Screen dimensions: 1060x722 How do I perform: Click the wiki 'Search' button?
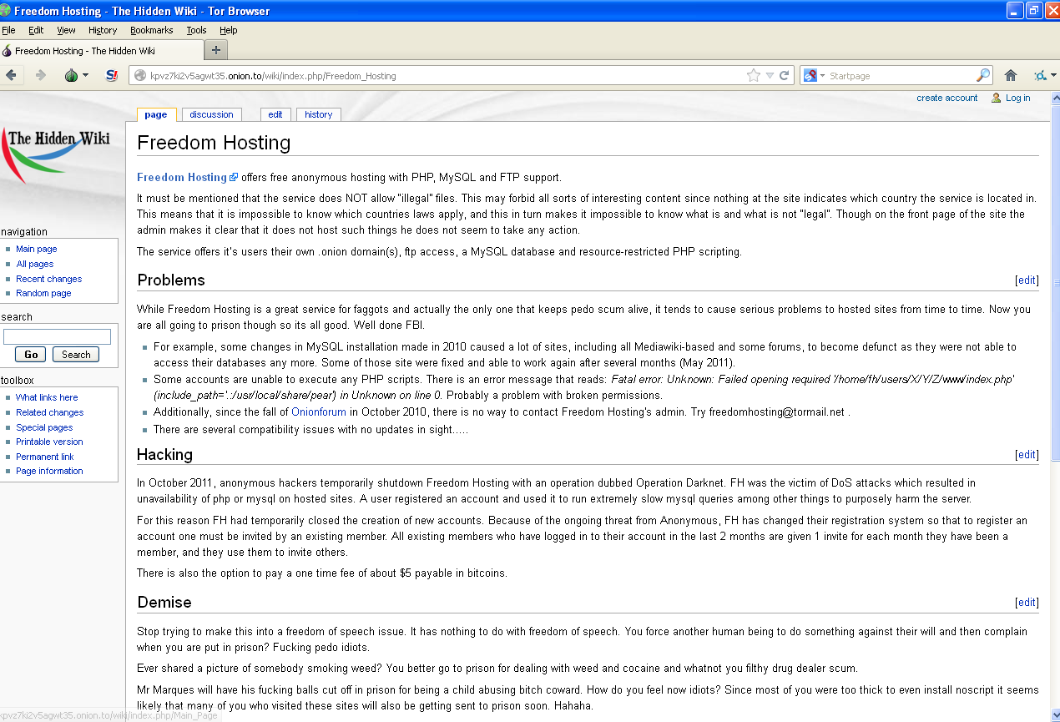tap(76, 355)
